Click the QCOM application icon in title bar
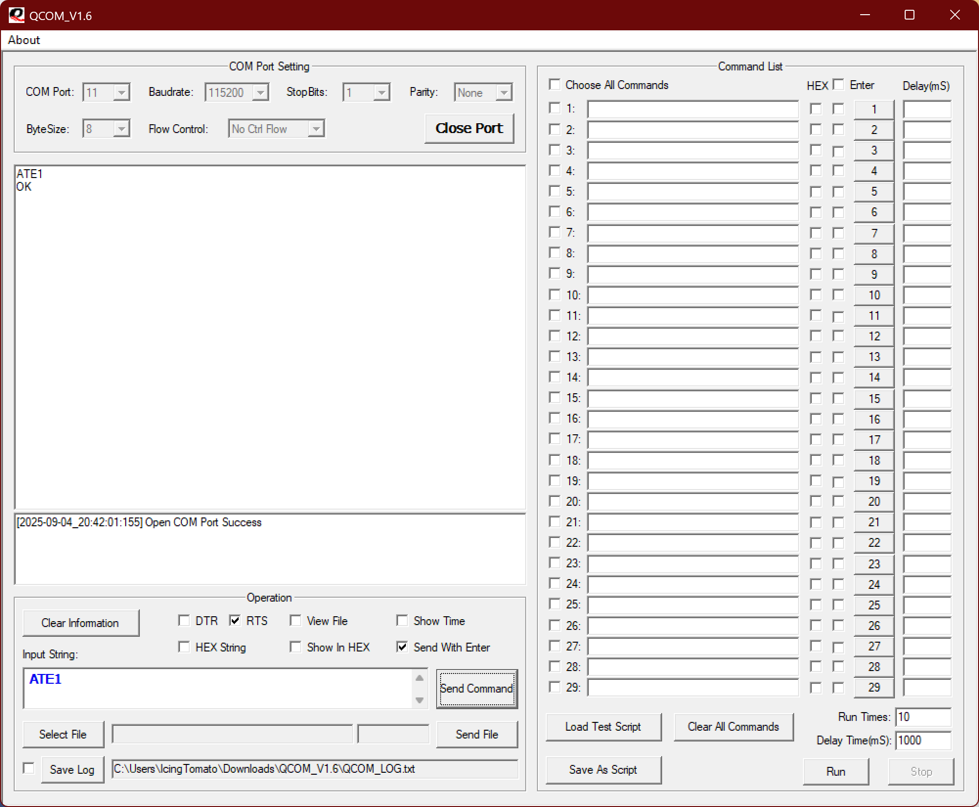979x807 pixels. click(16, 15)
